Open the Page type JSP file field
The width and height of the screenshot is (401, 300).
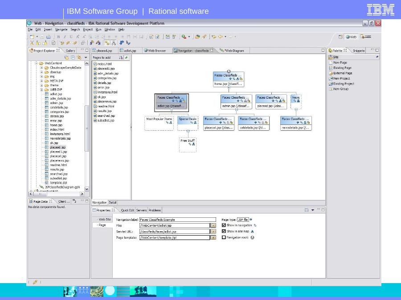[243, 220]
